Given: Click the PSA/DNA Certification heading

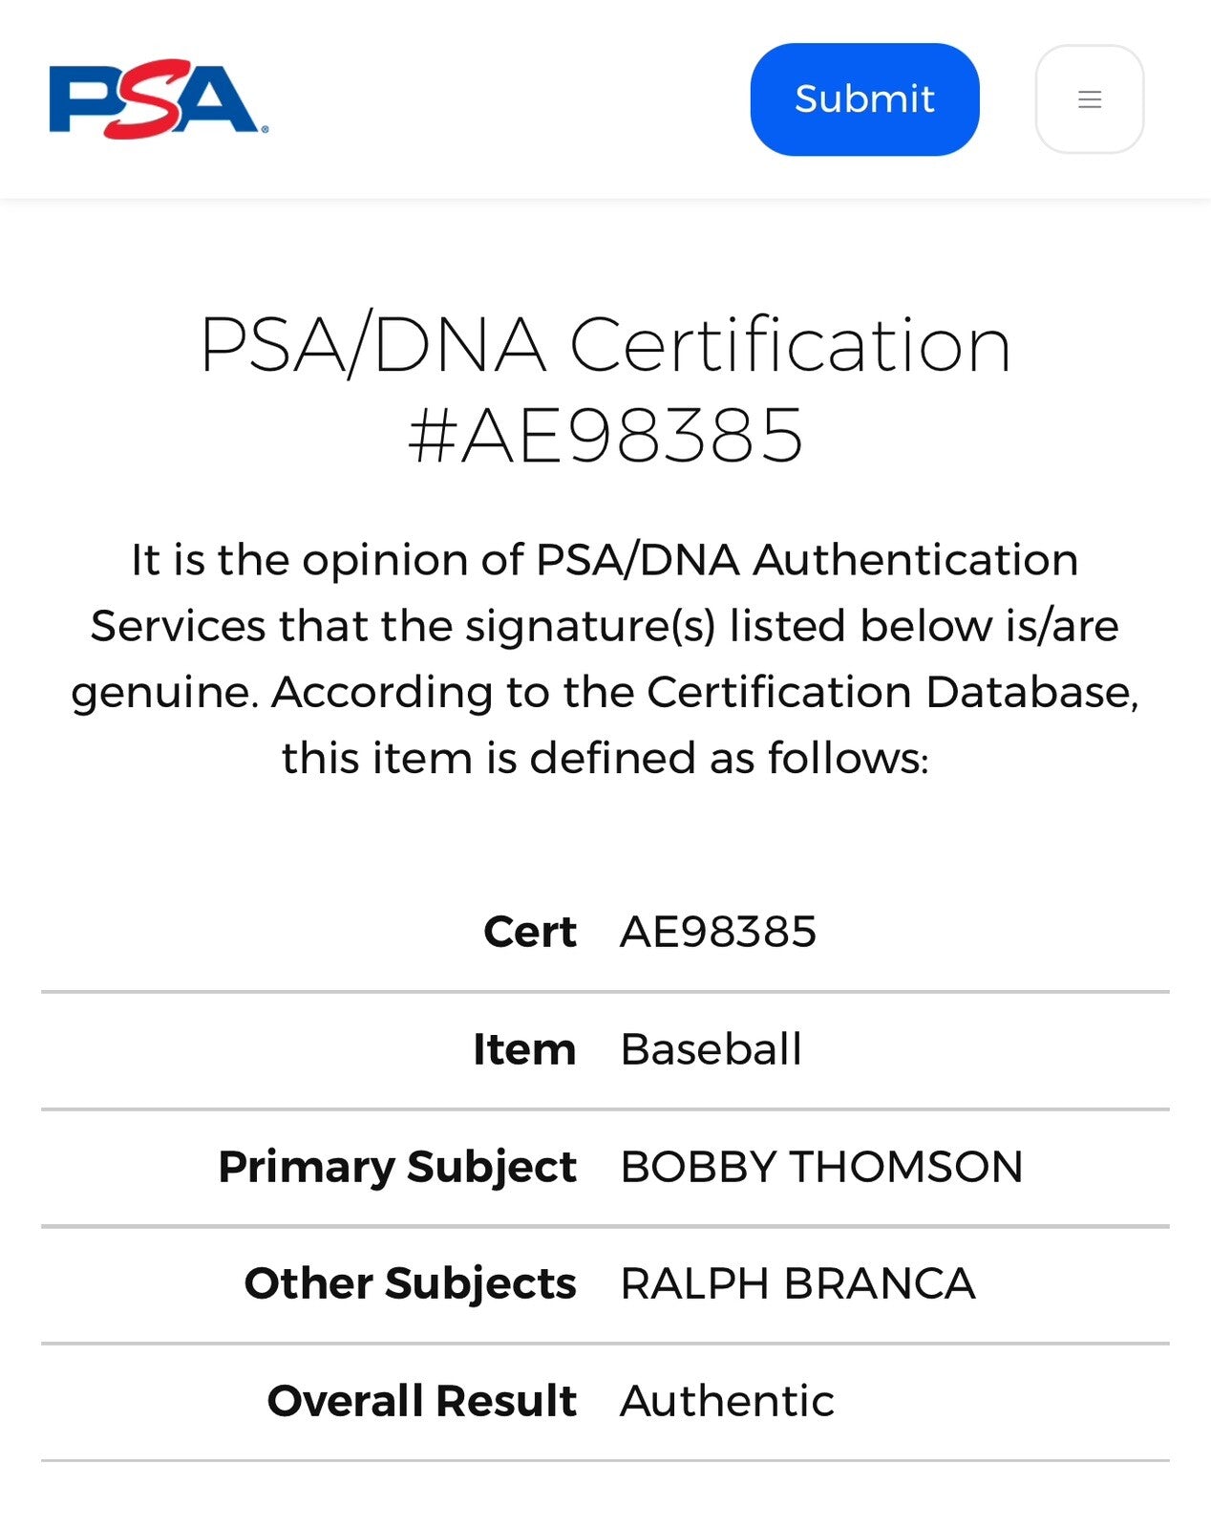Looking at the screenshot, I should [605, 345].
